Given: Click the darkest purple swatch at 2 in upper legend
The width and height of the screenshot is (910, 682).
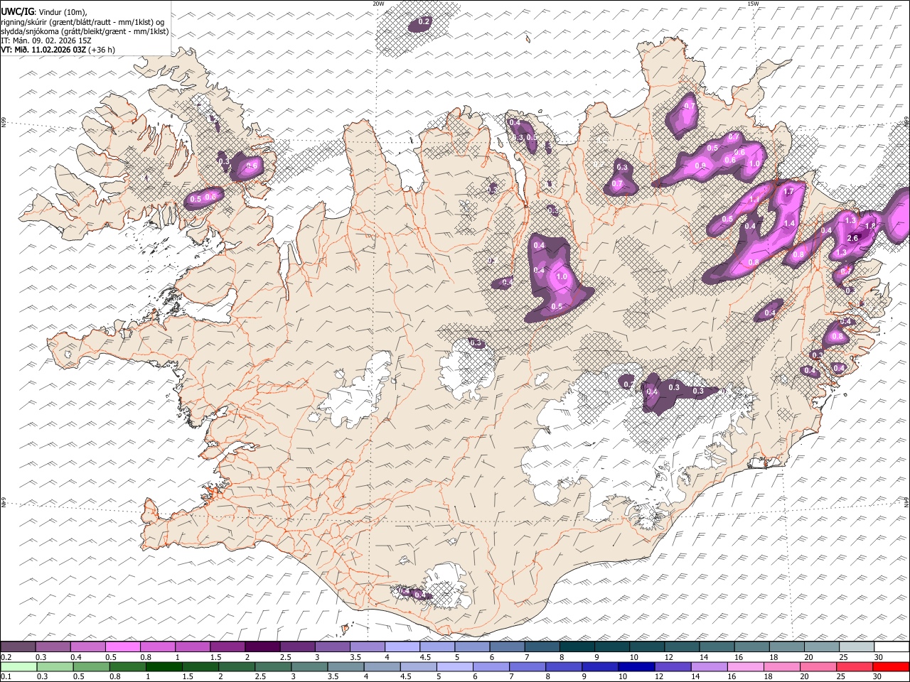Looking at the screenshot, I should tap(262, 646).
